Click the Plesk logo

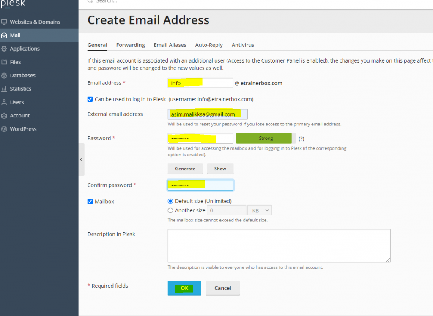[x=13, y=4]
